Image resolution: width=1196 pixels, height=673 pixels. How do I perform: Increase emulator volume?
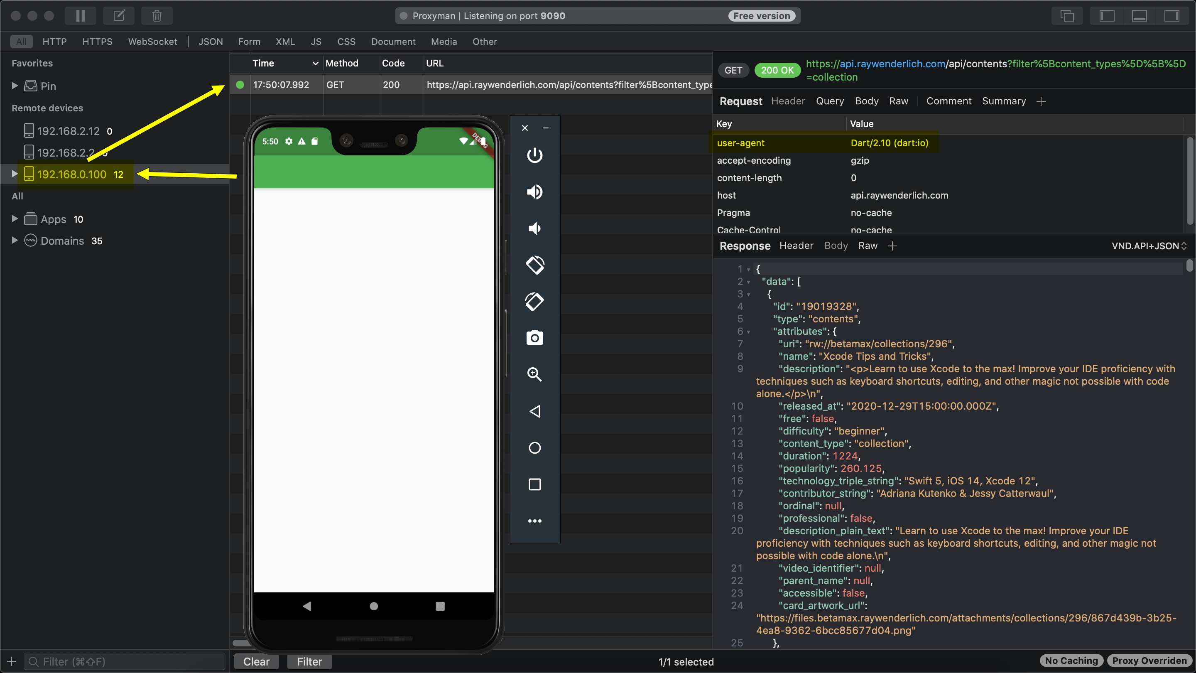pos(535,192)
